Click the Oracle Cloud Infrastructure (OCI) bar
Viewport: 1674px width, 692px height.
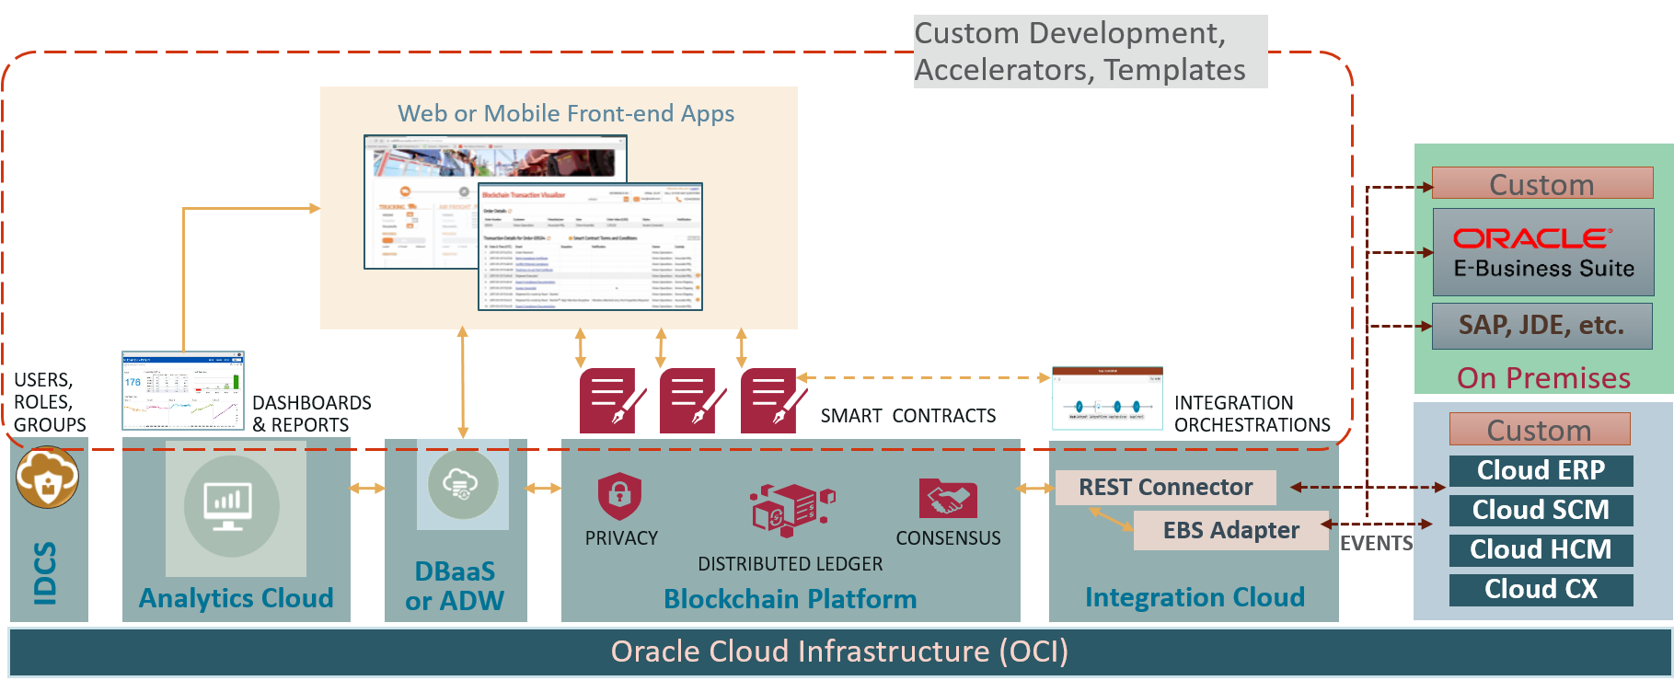point(840,652)
